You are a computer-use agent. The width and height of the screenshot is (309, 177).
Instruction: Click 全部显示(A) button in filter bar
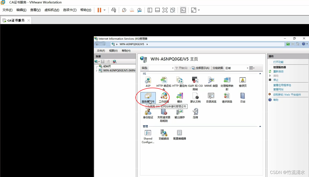201,68
